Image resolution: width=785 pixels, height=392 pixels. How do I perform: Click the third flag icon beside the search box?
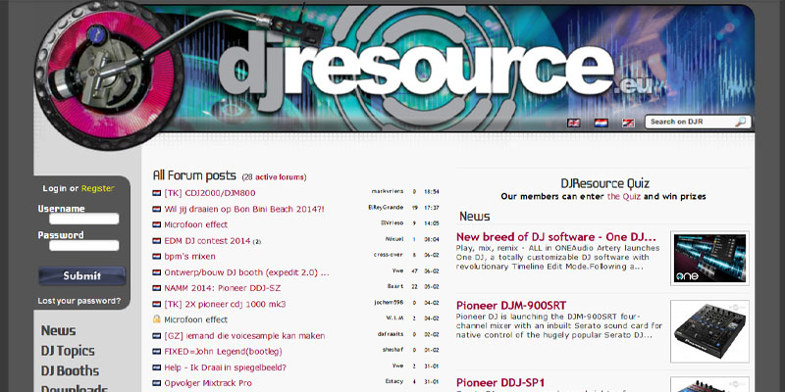(628, 122)
